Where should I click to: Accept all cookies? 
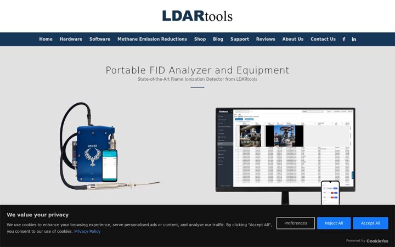coord(370,223)
